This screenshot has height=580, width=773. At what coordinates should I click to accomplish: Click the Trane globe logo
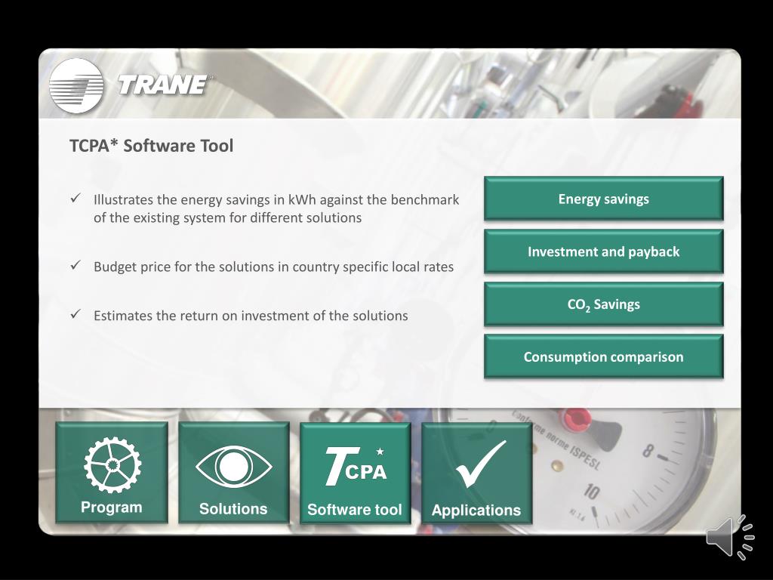tap(76, 86)
